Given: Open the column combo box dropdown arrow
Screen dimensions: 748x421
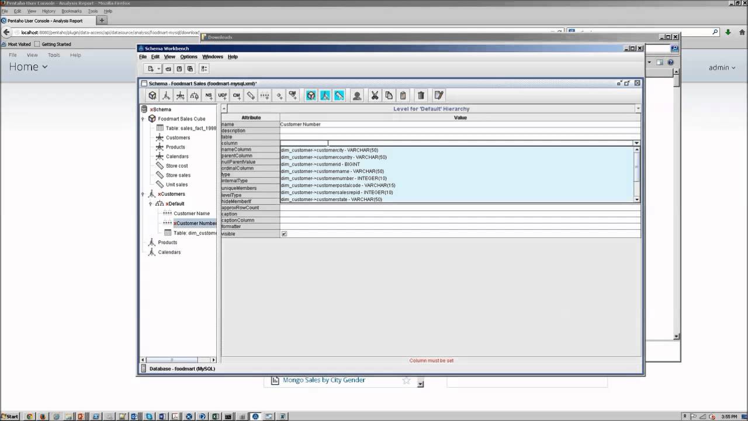Looking at the screenshot, I should coord(637,143).
